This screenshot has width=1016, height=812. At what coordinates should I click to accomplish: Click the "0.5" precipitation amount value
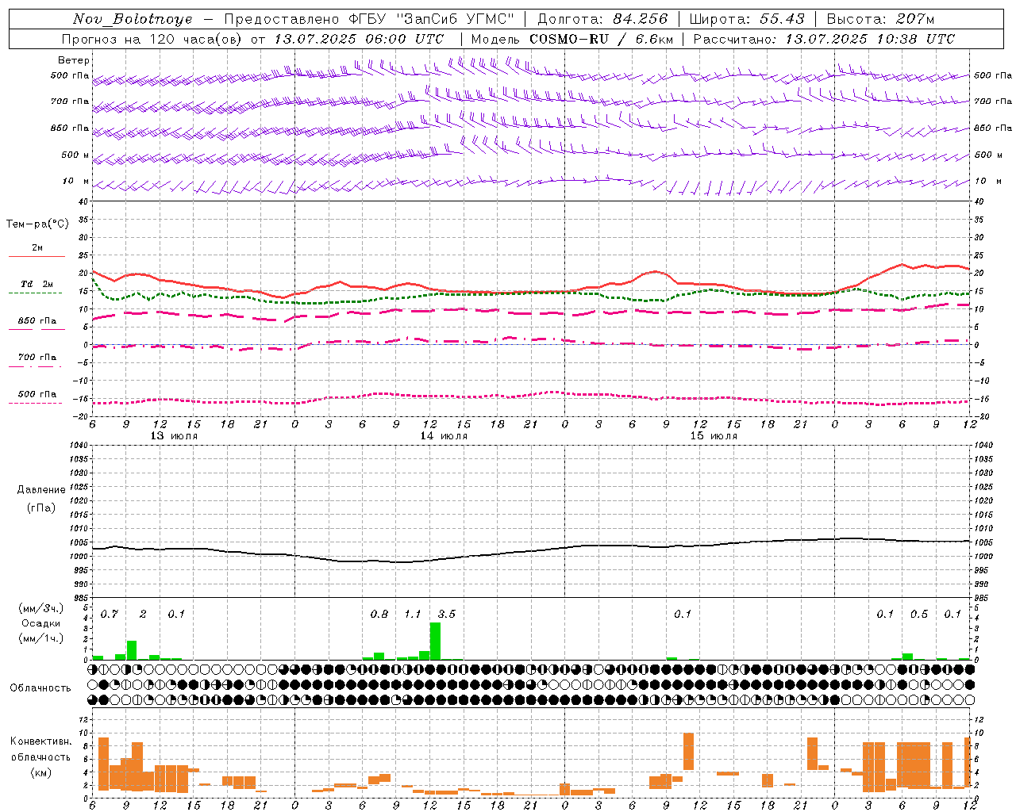[x=919, y=614]
